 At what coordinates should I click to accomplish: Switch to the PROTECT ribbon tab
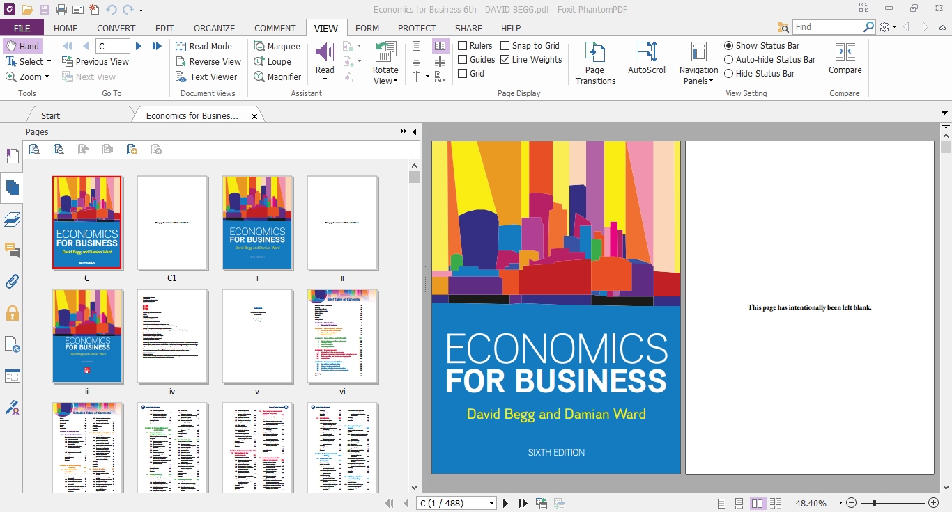click(x=417, y=28)
